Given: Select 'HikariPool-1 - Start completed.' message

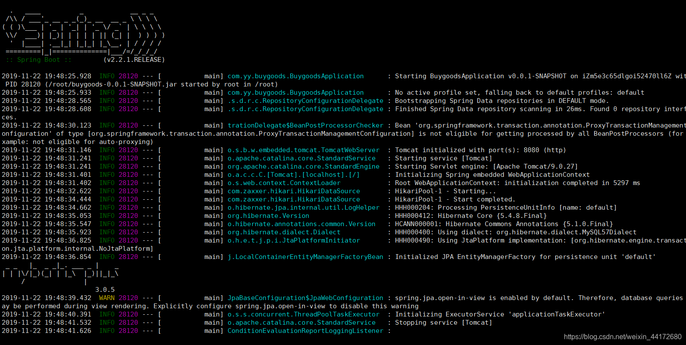Looking at the screenshot, I should coord(455,199).
